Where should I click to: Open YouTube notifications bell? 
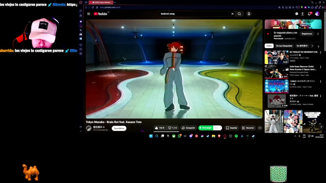click(x=309, y=14)
